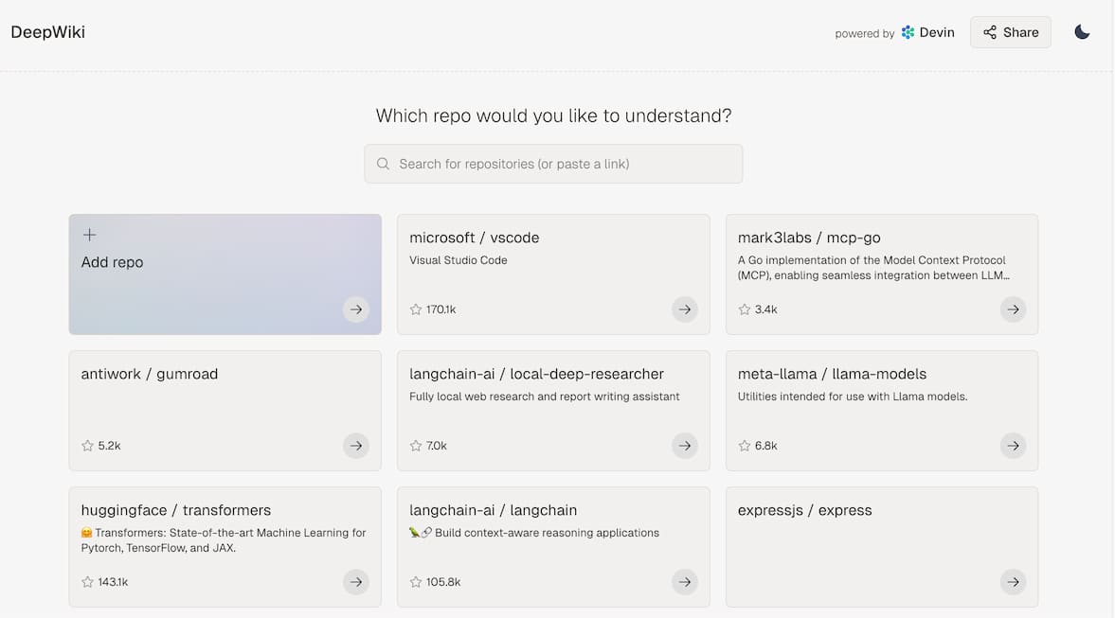Click the 5.2k star count
1115x618 pixels.
pos(110,446)
